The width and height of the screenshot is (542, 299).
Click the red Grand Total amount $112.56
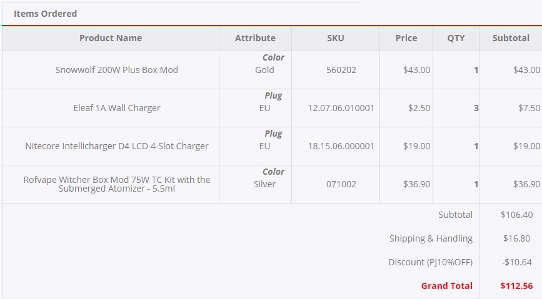(x=516, y=286)
